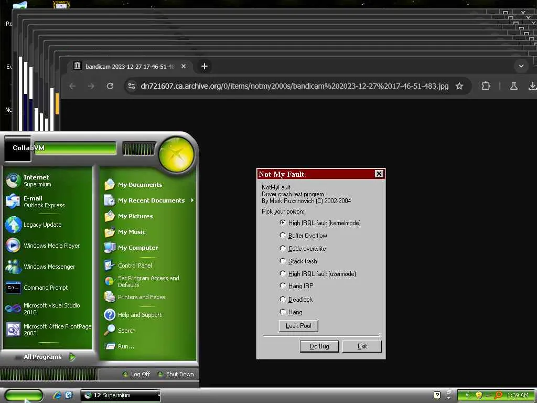Click the security shield tray icon
This screenshot has height=403, width=537.
[x=478, y=396]
